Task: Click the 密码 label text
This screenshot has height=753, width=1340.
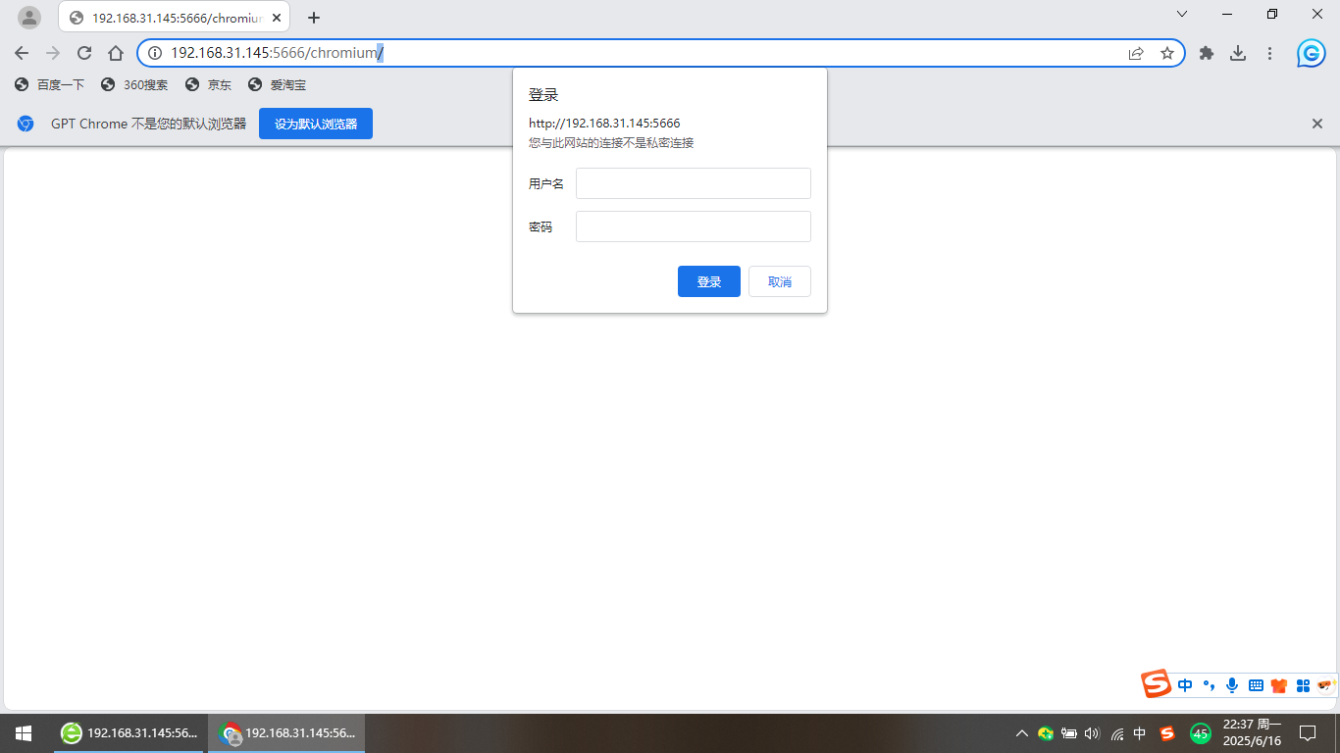Action: coord(541,226)
